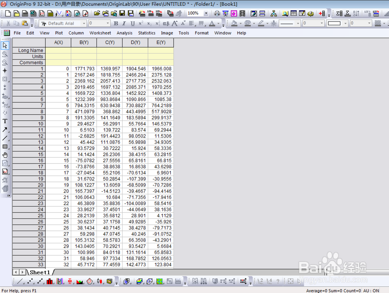Select column header B(Y)
The width and height of the screenshot is (389, 293).
[84, 43]
